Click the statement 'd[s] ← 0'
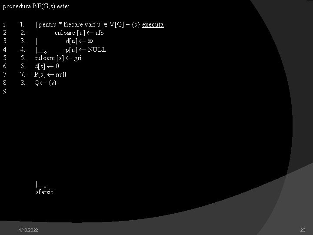 (47, 66)
